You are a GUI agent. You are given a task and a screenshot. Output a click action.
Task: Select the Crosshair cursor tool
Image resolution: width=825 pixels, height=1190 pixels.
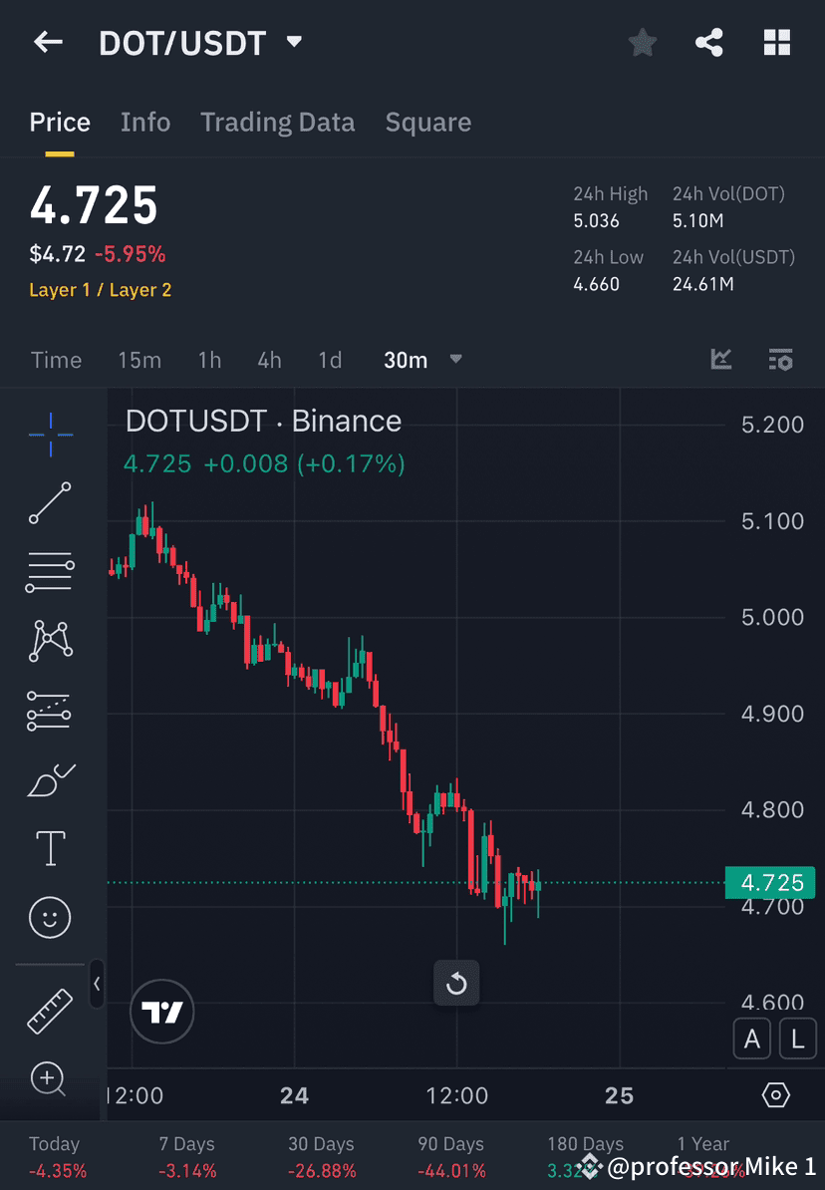click(50, 434)
